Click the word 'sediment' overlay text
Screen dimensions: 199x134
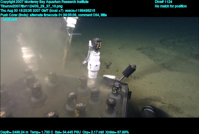(x=10, y=19)
